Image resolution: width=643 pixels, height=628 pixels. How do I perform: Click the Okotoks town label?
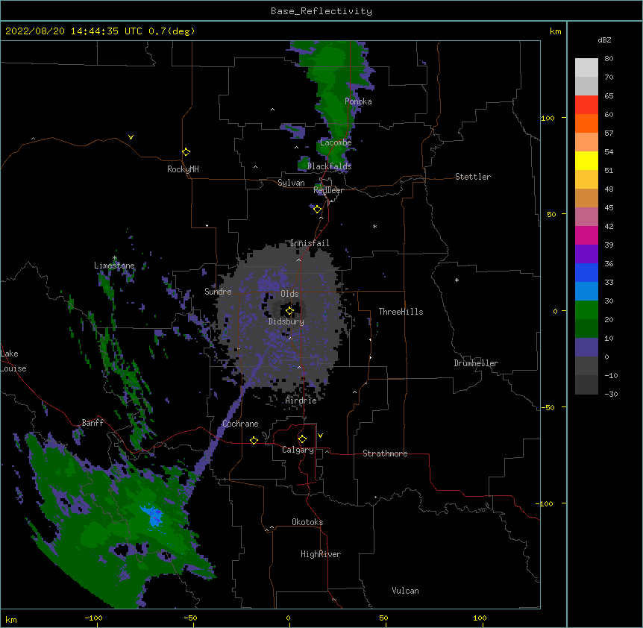tap(307, 522)
